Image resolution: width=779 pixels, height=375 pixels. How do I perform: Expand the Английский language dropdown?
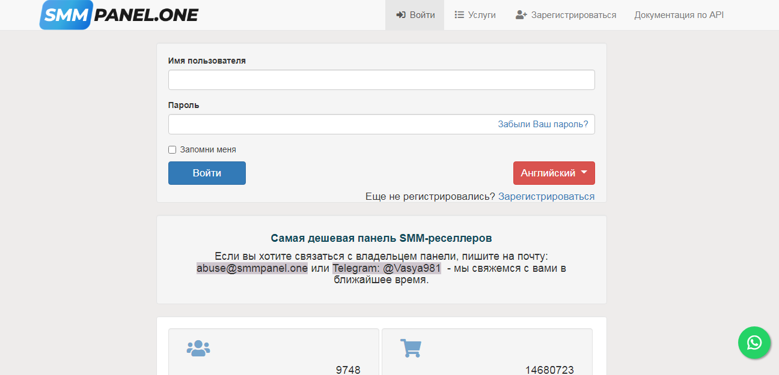click(554, 173)
